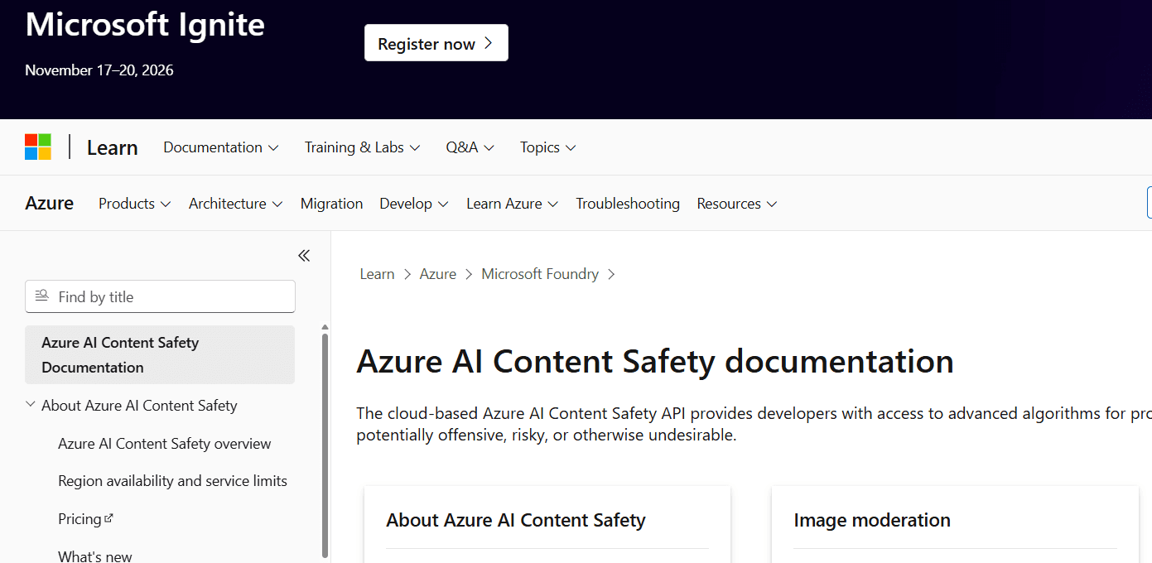Click the Register now button
1152x563 pixels.
click(x=436, y=43)
